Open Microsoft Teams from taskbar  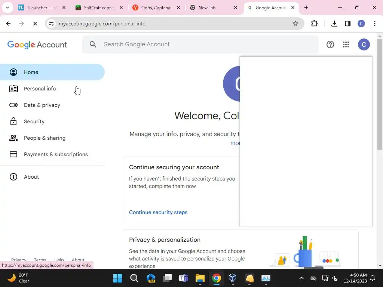tap(183, 278)
